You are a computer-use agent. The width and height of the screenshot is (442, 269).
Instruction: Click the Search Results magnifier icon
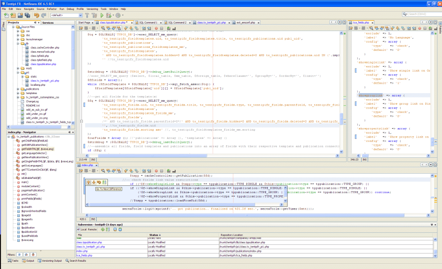67,260
